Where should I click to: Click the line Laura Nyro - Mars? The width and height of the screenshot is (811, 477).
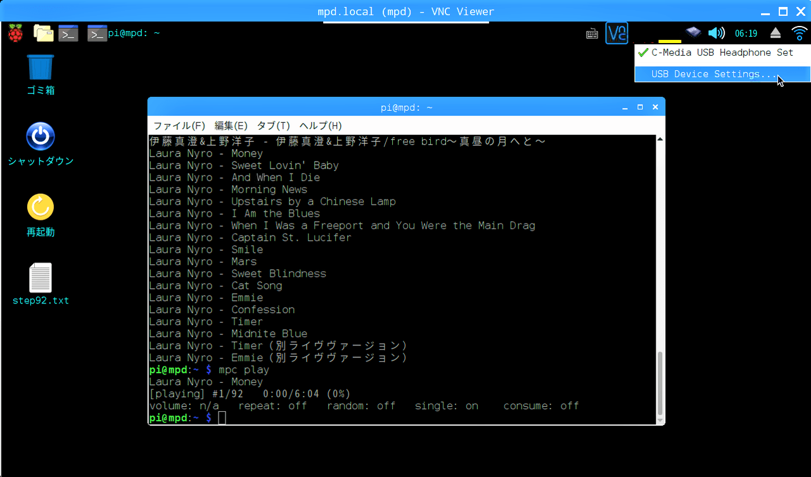coord(203,262)
